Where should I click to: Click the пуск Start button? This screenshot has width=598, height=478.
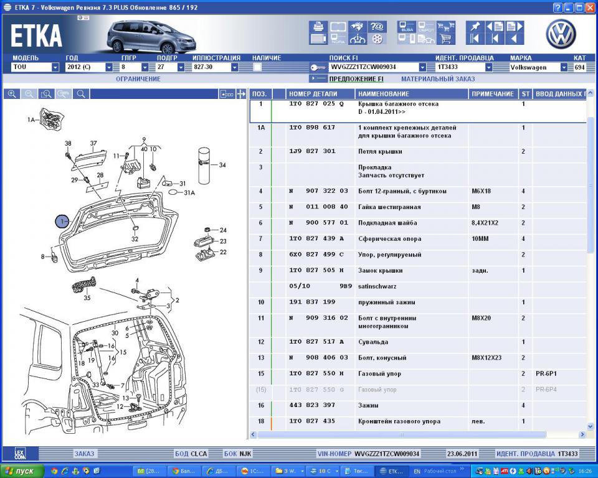(22, 471)
